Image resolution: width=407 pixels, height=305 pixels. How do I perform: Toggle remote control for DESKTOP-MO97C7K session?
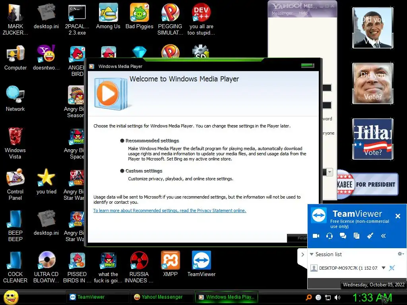(x=392, y=268)
